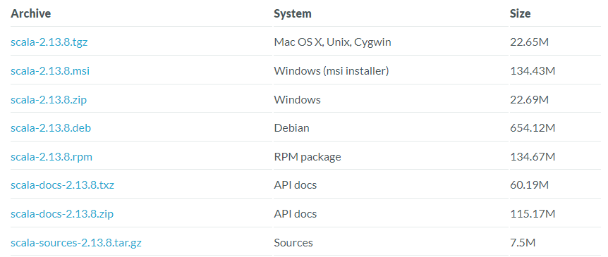Screen dimensions: 608x257
Task: Download scala-docs-2.13.8.txz
Action: point(63,185)
